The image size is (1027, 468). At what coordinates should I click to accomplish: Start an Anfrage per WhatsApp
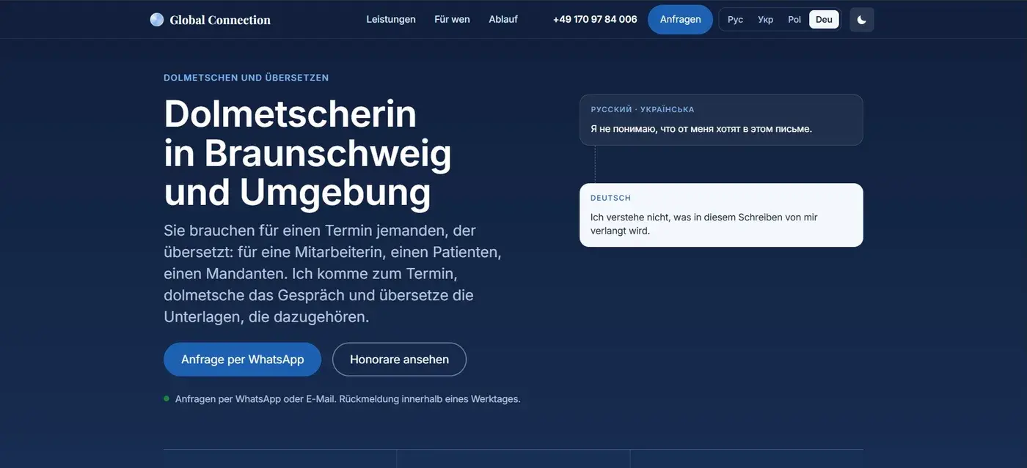(x=243, y=360)
